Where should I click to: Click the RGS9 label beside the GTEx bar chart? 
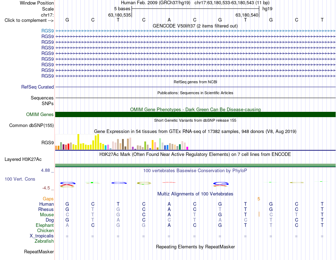48,143
